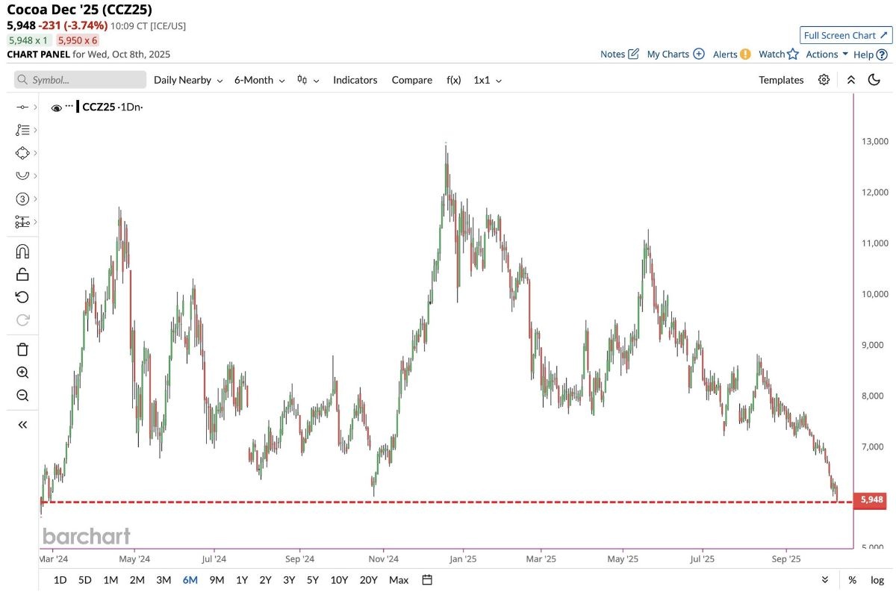Select the 1Y time range tab
This screenshot has width=896, height=595.
242,580
